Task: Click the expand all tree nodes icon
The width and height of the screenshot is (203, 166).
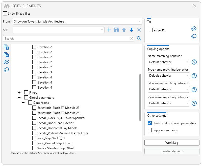Action: click(x=6, y=47)
